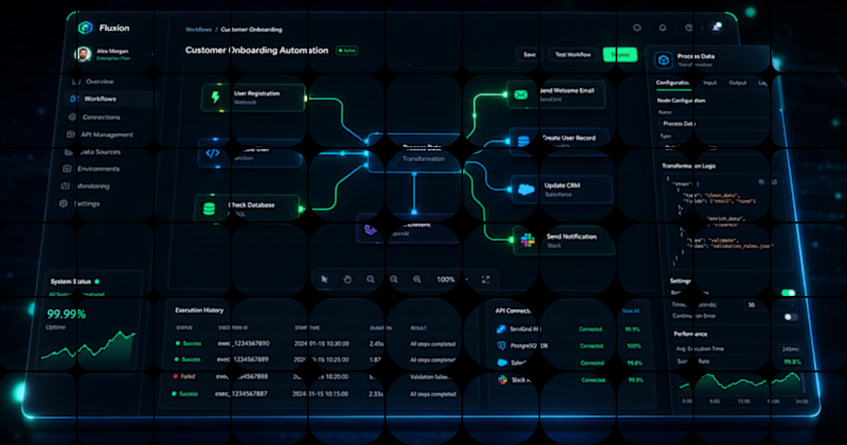Click the fit to screen icon
847x445 pixels.
point(486,279)
